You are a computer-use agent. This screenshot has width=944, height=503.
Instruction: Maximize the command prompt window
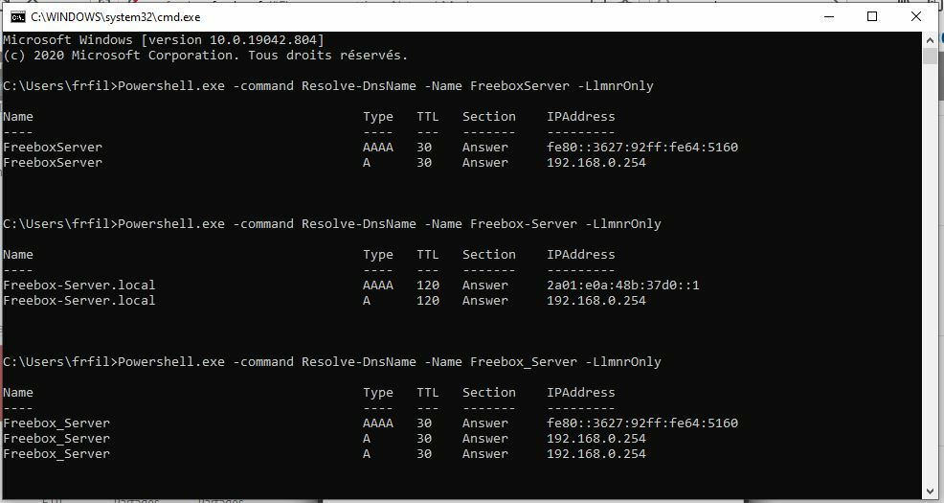click(x=872, y=16)
